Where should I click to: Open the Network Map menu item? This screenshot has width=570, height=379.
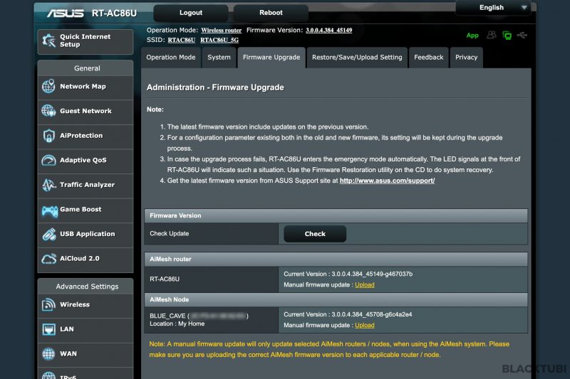point(85,87)
